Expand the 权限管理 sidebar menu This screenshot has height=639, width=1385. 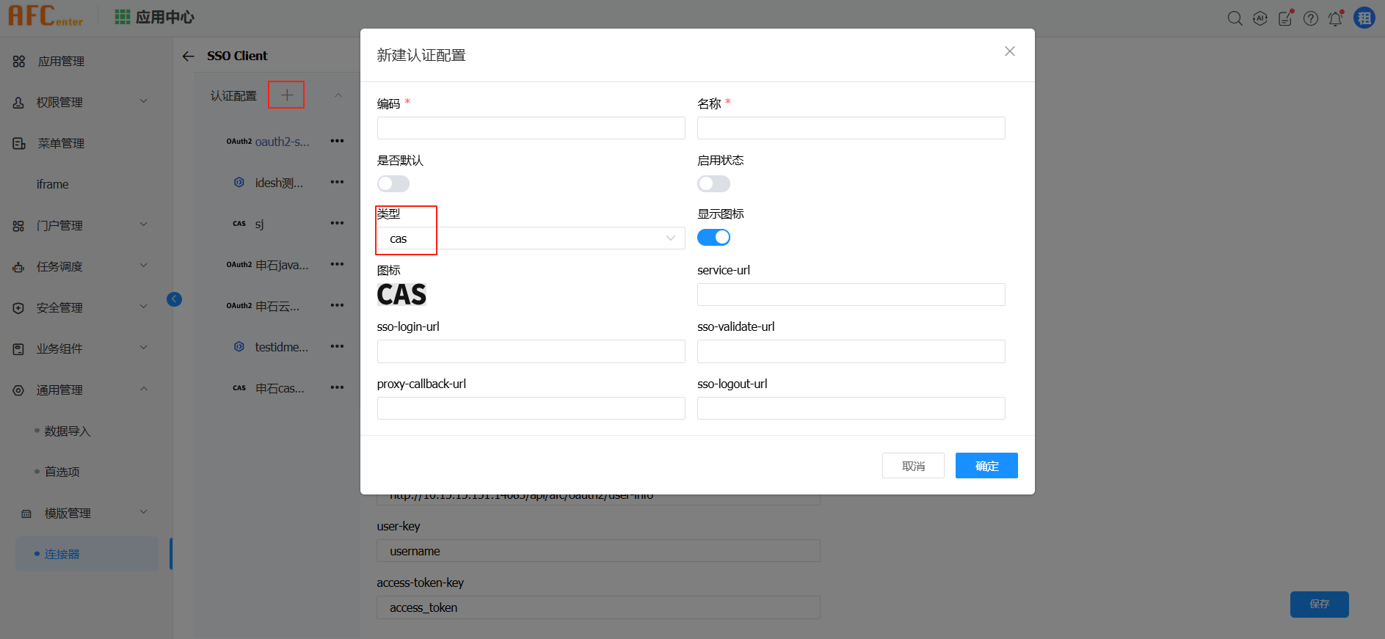tap(81, 102)
